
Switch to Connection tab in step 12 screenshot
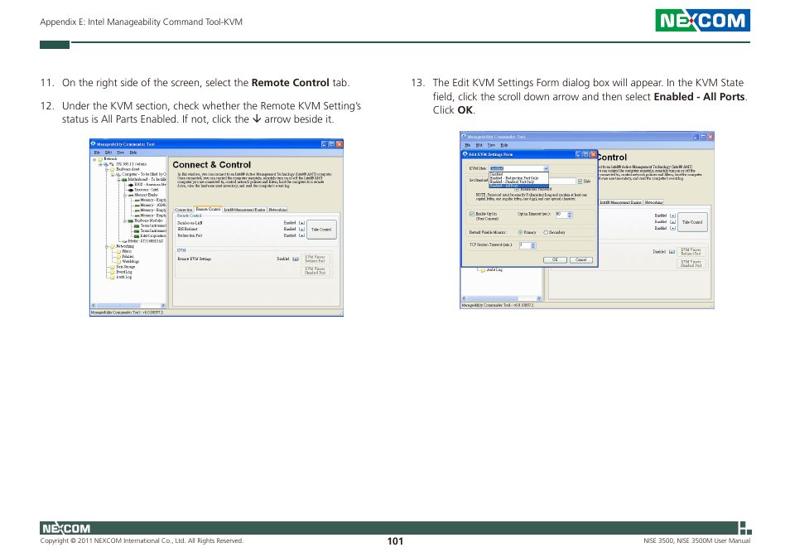coord(183,210)
